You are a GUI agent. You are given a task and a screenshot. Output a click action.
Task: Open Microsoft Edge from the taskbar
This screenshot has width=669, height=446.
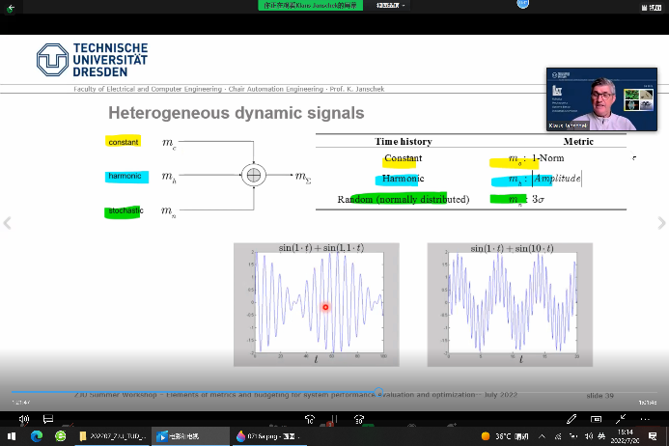tap(37, 436)
